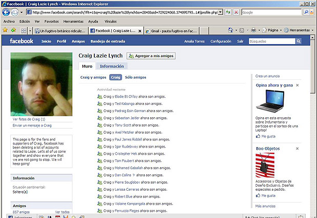This screenshot has height=218, width=317.
Task: Expand the address bar history dropdown
Action: point(221,12)
